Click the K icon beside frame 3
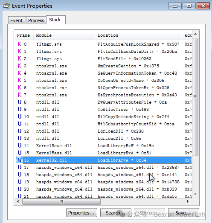Image resolution: width=212 pixels, height=223 pixels. [20, 66]
